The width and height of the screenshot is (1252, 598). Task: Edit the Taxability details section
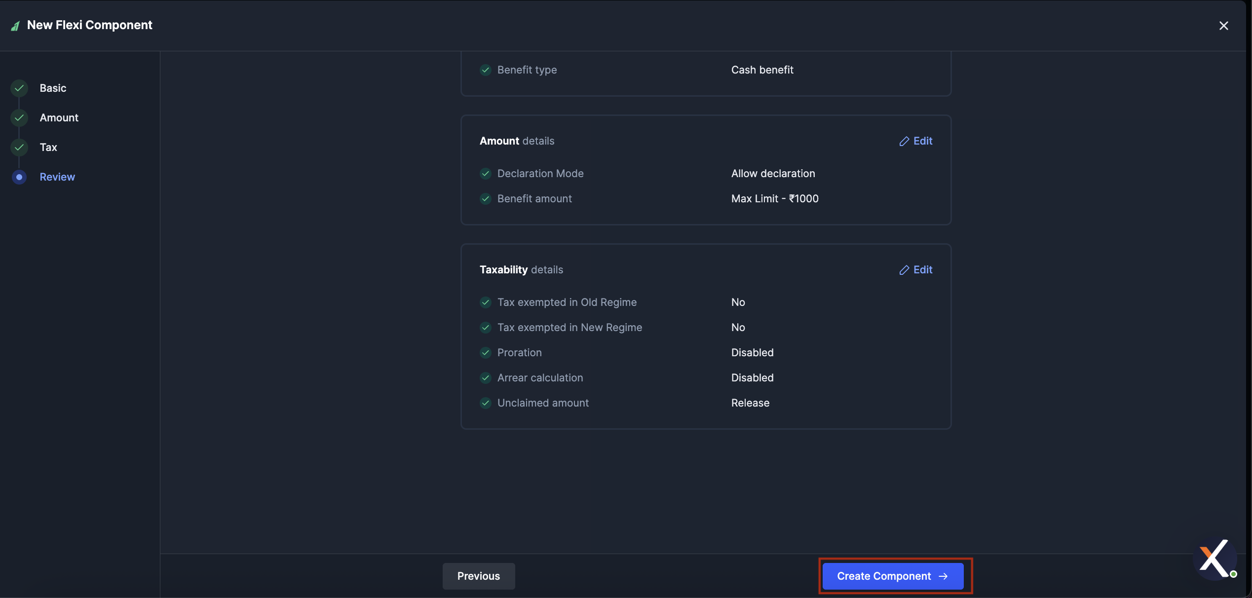tap(916, 270)
